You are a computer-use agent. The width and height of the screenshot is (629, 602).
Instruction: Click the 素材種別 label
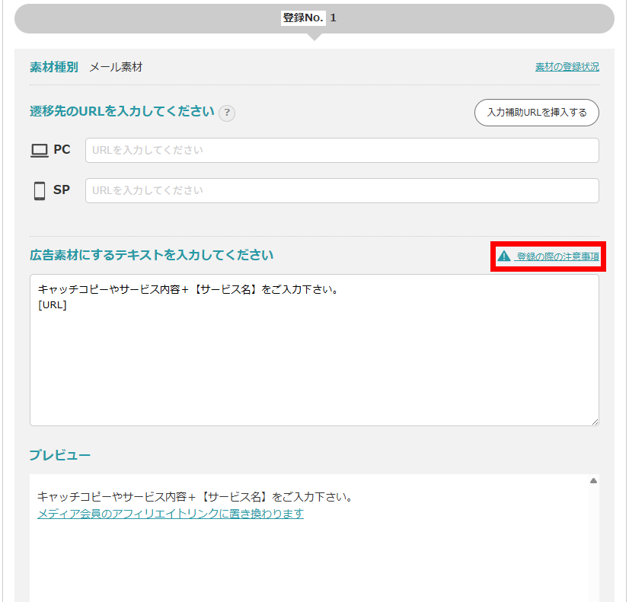53,67
